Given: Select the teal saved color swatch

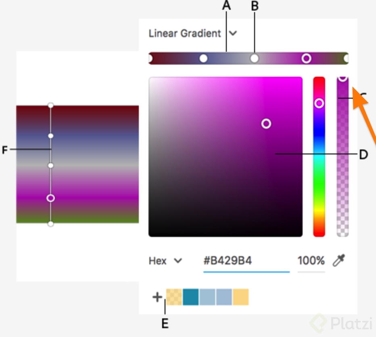Looking at the screenshot, I should (190, 297).
